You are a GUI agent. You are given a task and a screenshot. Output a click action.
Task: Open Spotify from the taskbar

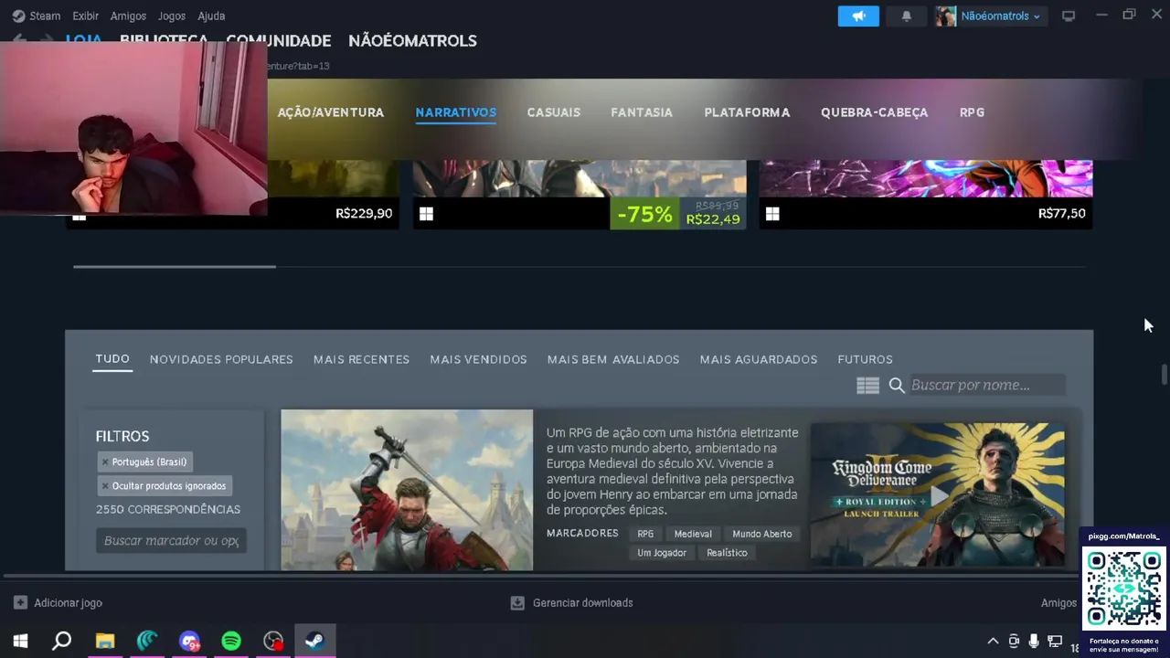[x=231, y=642]
